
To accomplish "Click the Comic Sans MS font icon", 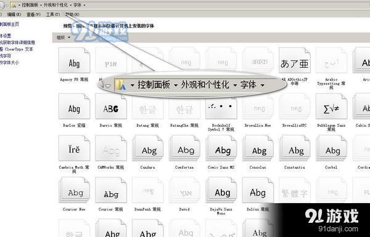I will tap(221, 148).
